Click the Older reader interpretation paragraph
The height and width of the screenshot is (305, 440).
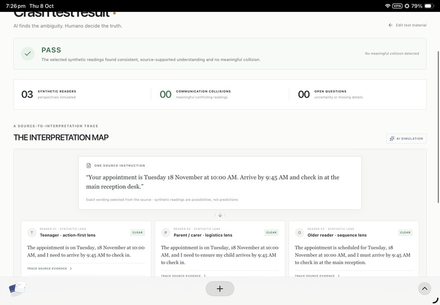click(353, 255)
